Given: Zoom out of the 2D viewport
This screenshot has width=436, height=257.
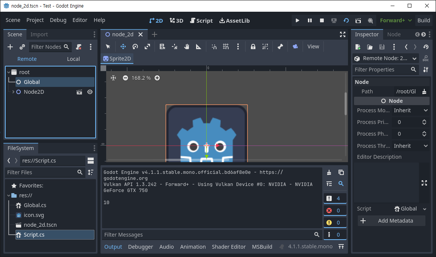Looking at the screenshot, I should tap(125, 78).
